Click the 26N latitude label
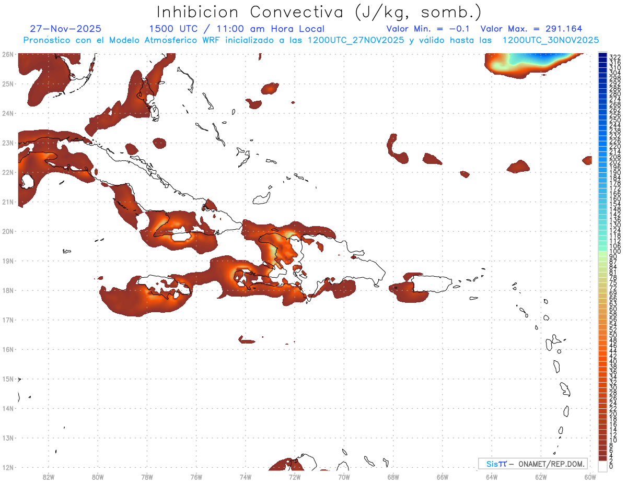This screenshot has height=484, width=627. 8,54
